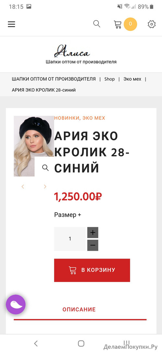Decrease quantity with minus button

(x=93, y=245)
